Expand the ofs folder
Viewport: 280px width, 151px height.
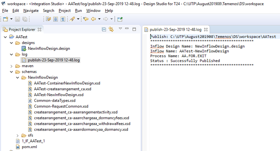point(18,135)
